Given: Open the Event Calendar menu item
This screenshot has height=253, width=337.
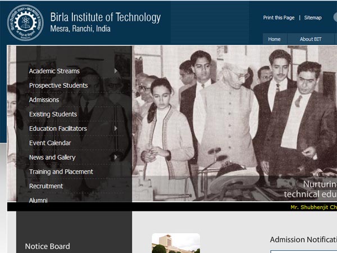Looking at the screenshot, I should pyautogui.click(x=50, y=143).
